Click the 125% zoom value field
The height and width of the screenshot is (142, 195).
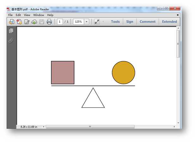[x=78, y=22]
